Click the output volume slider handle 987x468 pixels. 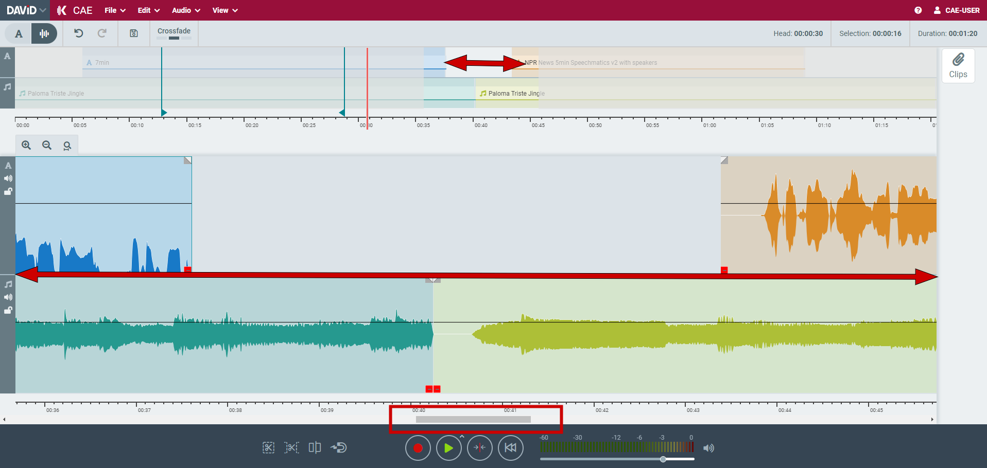click(x=663, y=459)
